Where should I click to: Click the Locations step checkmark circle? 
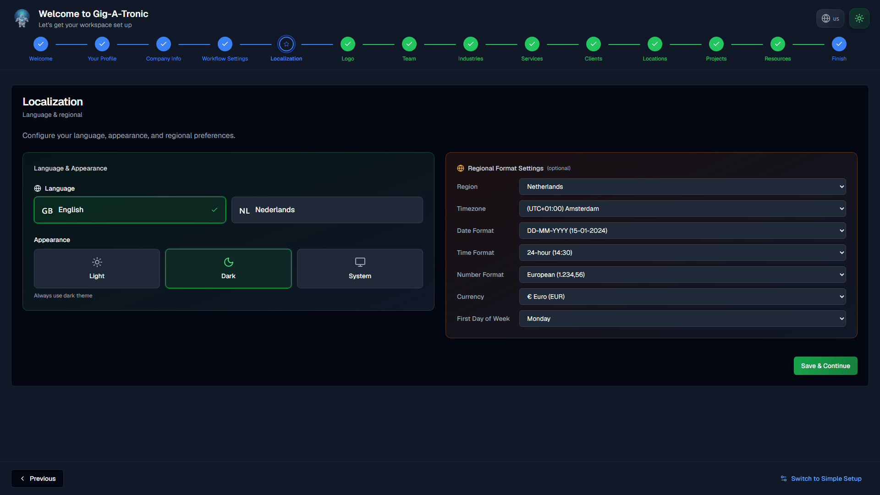coord(655,44)
